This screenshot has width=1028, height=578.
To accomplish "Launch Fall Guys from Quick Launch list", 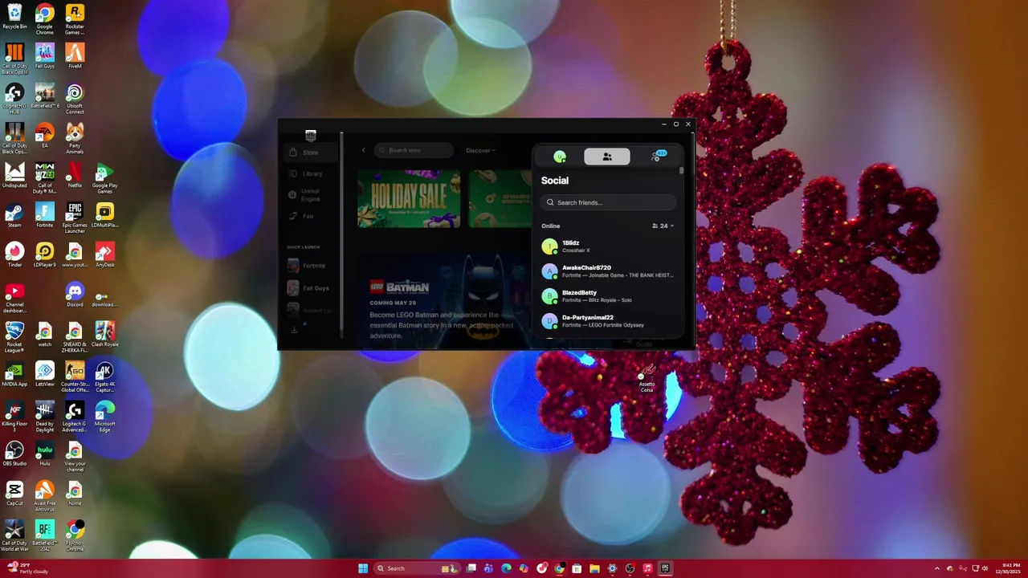I will pyautogui.click(x=311, y=287).
